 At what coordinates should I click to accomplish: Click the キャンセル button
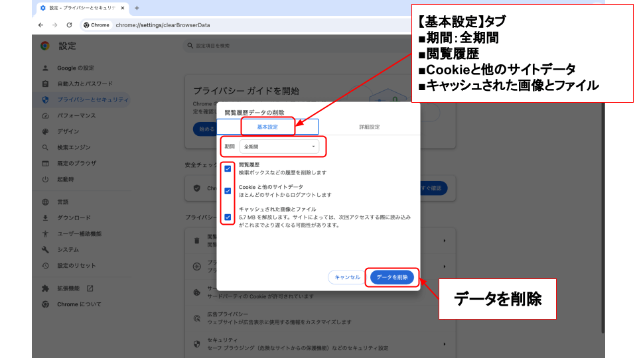click(x=347, y=277)
